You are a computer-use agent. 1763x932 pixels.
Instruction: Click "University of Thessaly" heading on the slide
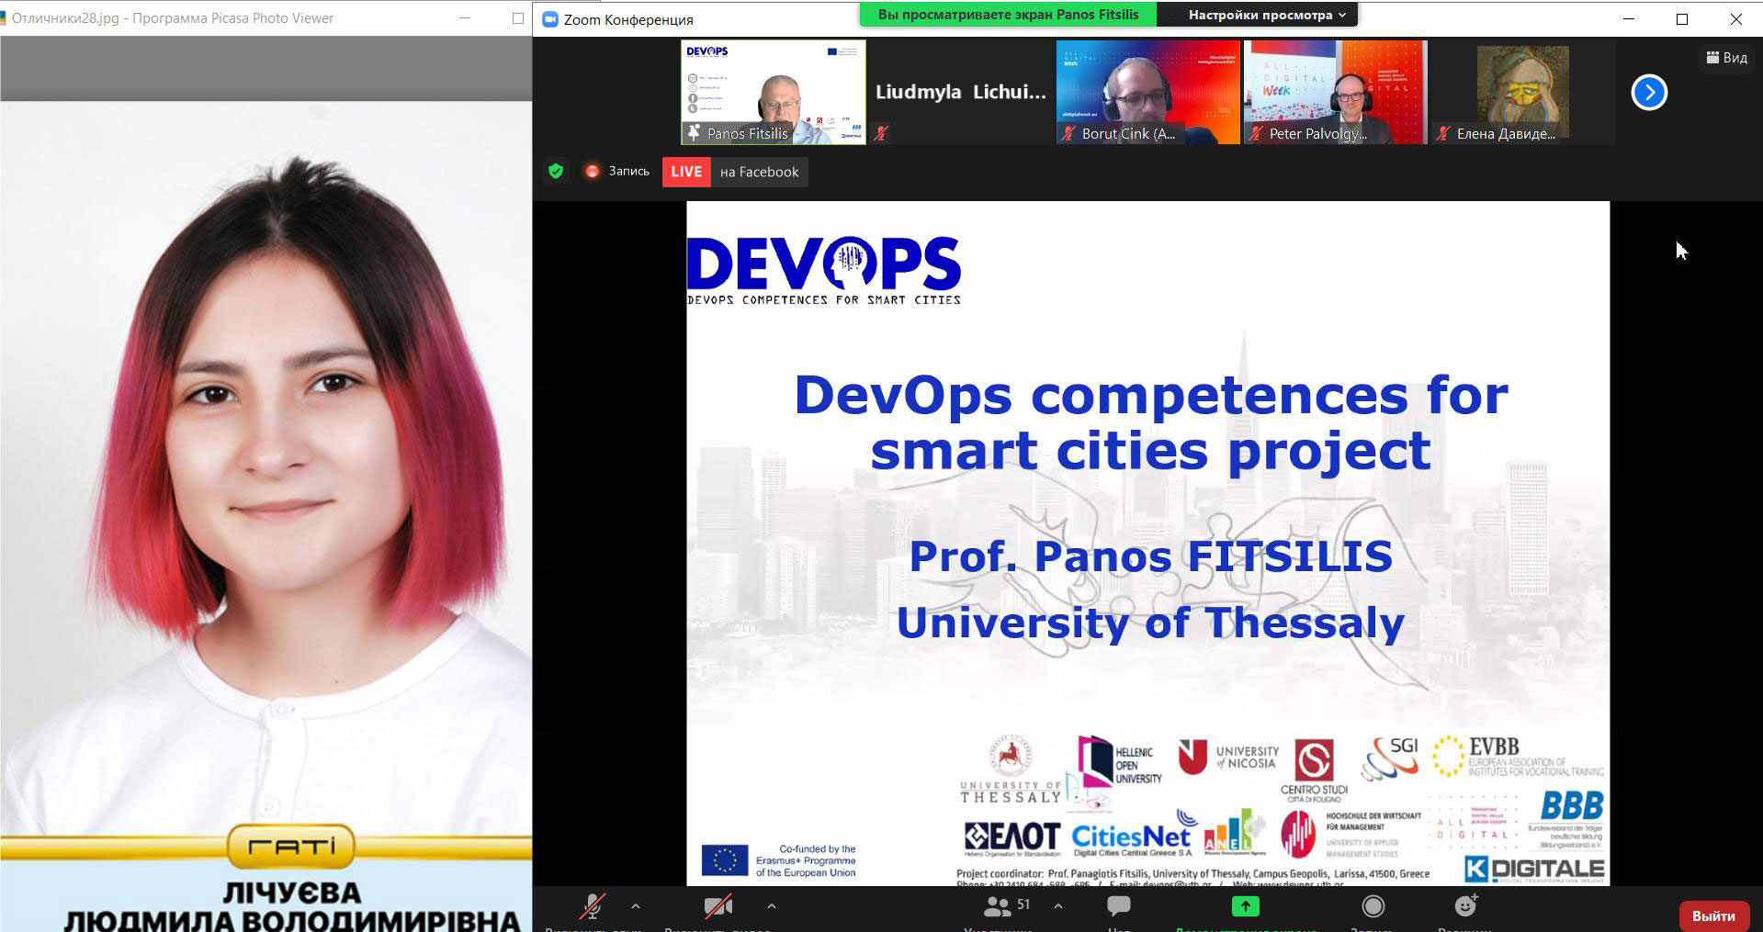(x=1150, y=623)
